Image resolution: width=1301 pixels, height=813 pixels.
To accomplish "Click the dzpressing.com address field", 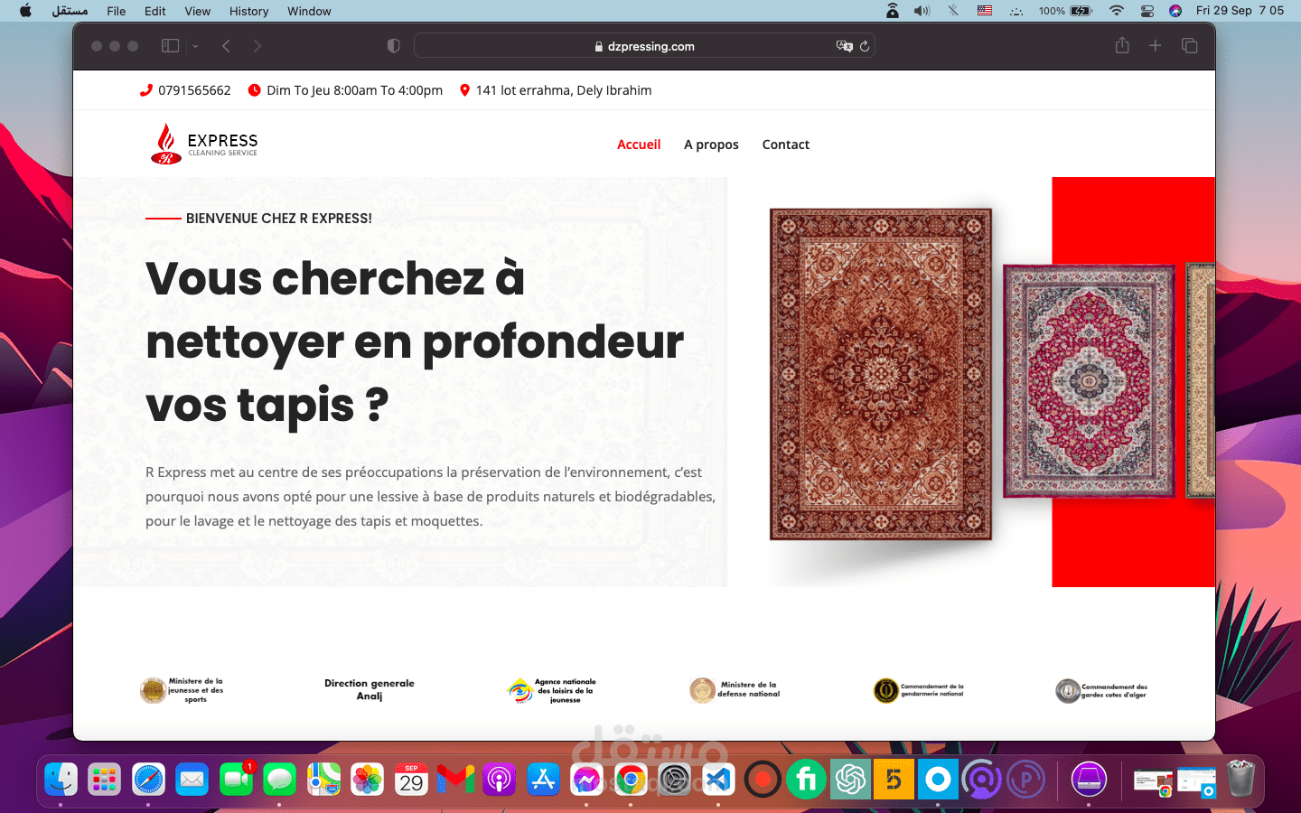I will click(x=644, y=46).
